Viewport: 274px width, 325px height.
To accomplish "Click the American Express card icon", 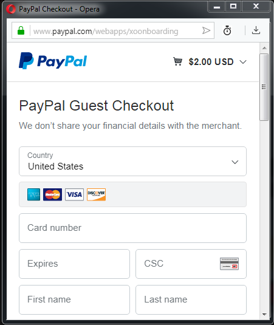I will pos(33,194).
